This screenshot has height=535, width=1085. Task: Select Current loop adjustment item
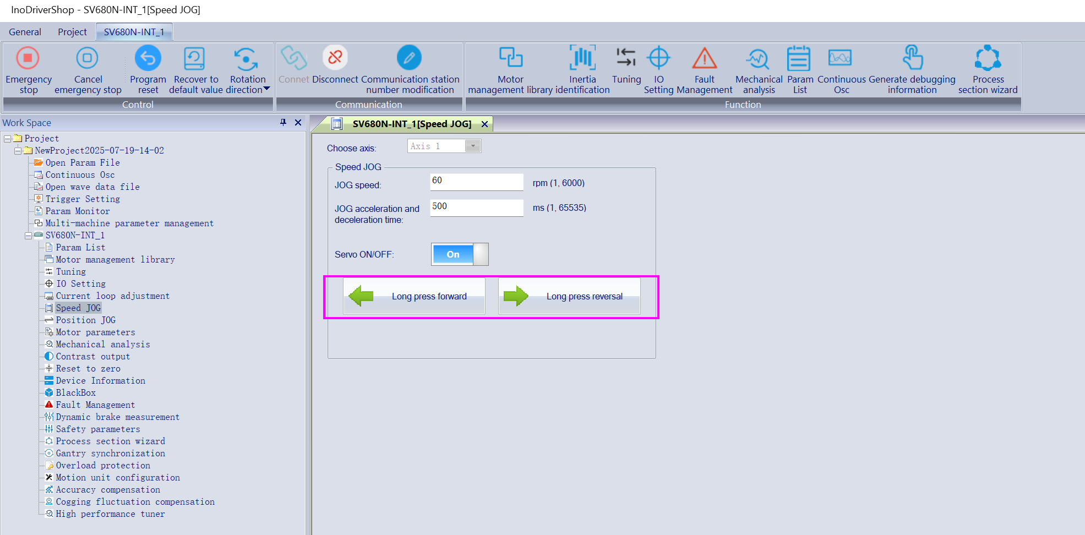[113, 296]
